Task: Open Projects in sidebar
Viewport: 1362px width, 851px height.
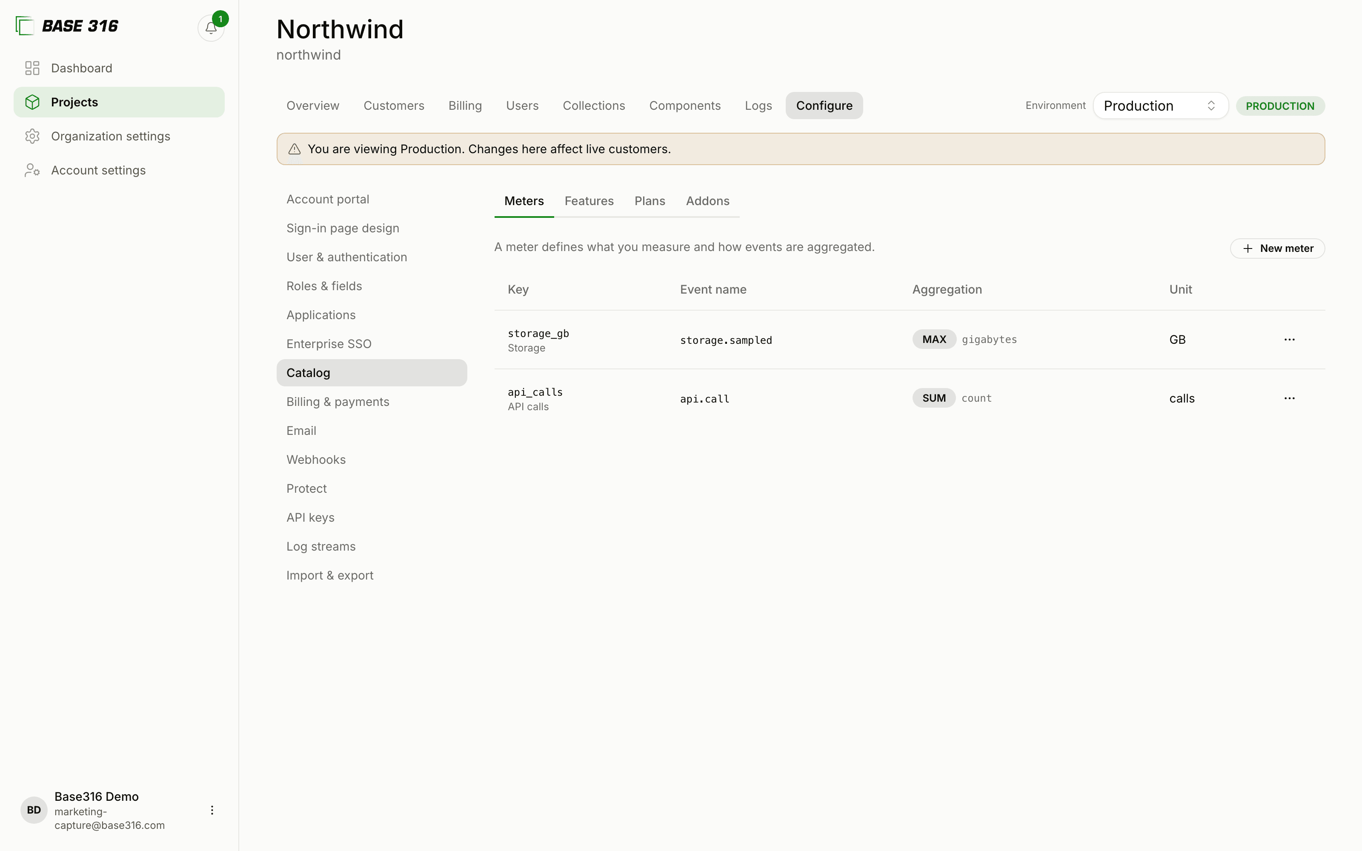Action: pyautogui.click(x=119, y=102)
